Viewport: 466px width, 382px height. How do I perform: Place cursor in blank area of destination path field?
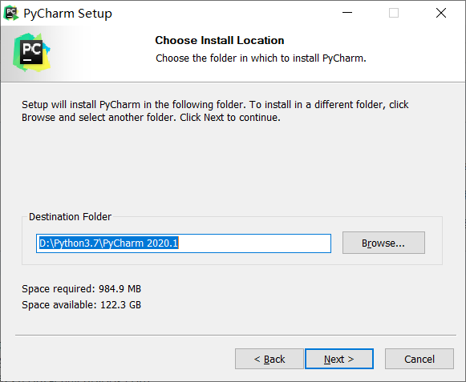click(254, 243)
